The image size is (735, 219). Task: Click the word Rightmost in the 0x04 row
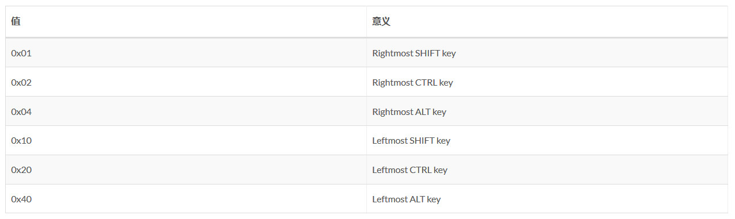[392, 112]
